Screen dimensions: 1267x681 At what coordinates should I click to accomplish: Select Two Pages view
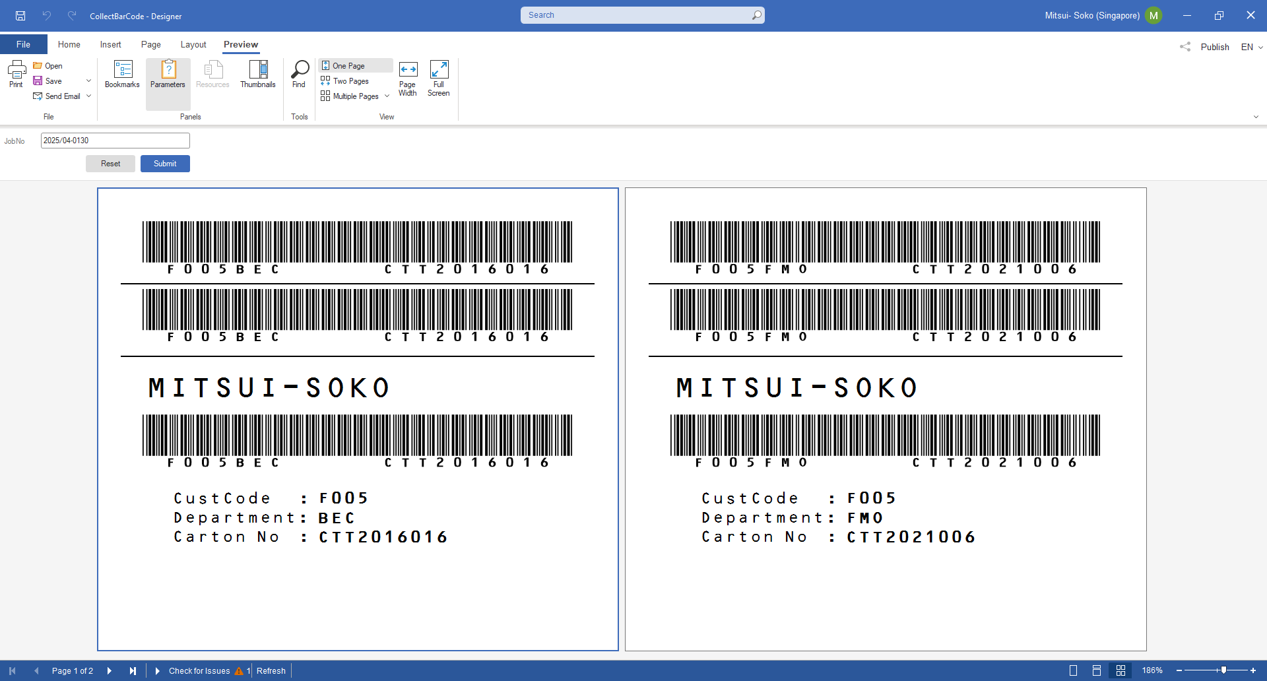(x=345, y=81)
